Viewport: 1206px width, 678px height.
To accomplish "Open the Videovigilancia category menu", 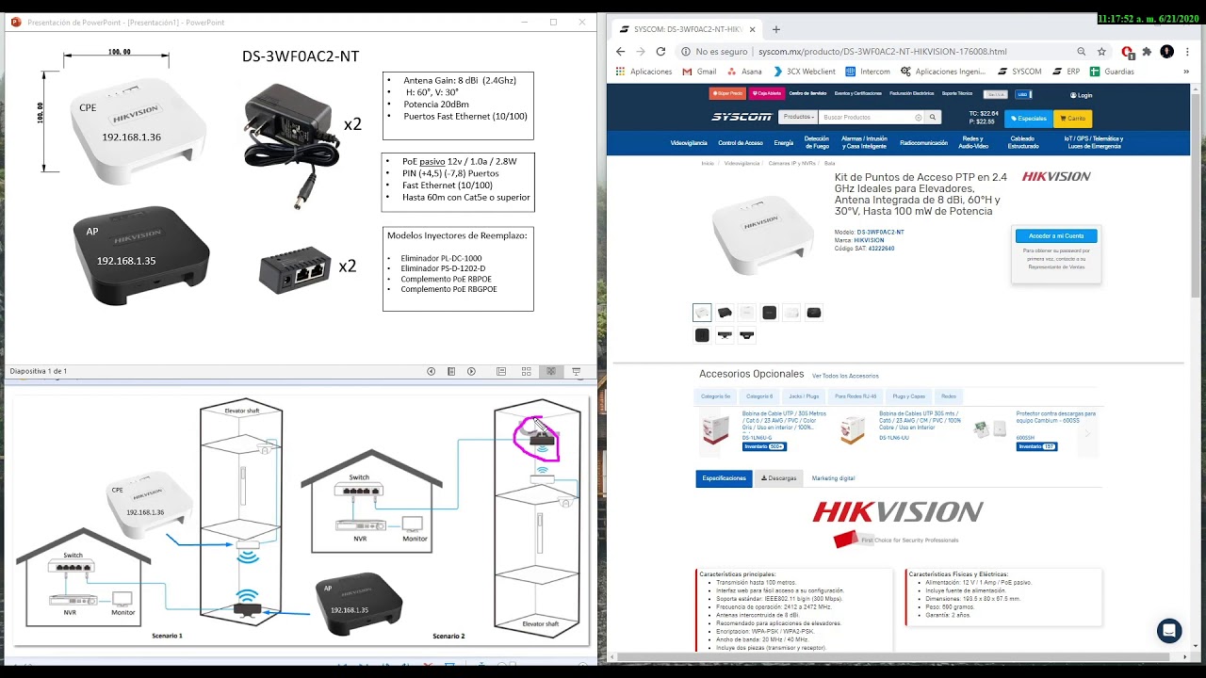I will coord(689,142).
